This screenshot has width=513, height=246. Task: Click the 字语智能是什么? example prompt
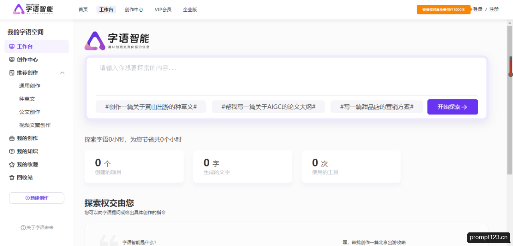[x=139, y=242]
